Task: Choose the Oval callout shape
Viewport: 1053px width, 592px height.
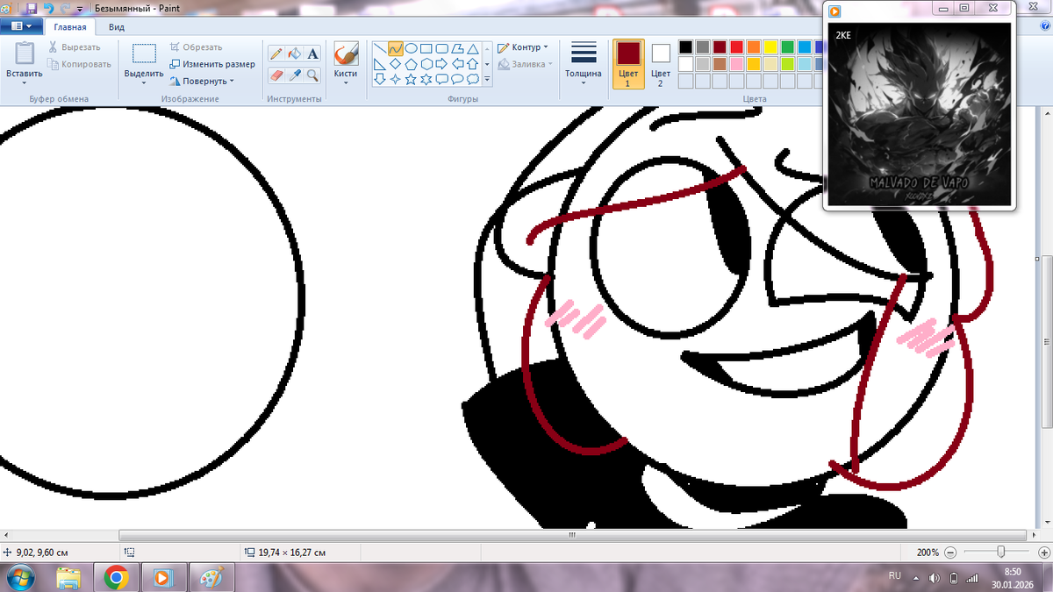Action: [457, 79]
